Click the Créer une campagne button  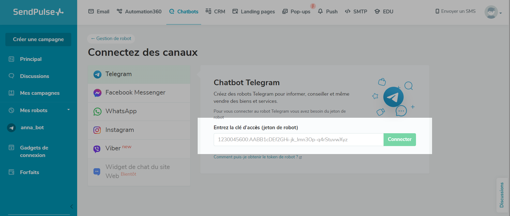(x=38, y=40)
